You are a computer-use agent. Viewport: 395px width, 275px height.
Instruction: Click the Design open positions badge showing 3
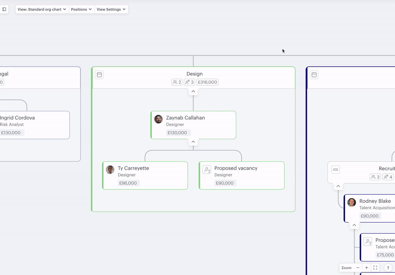tap(189, 82)
